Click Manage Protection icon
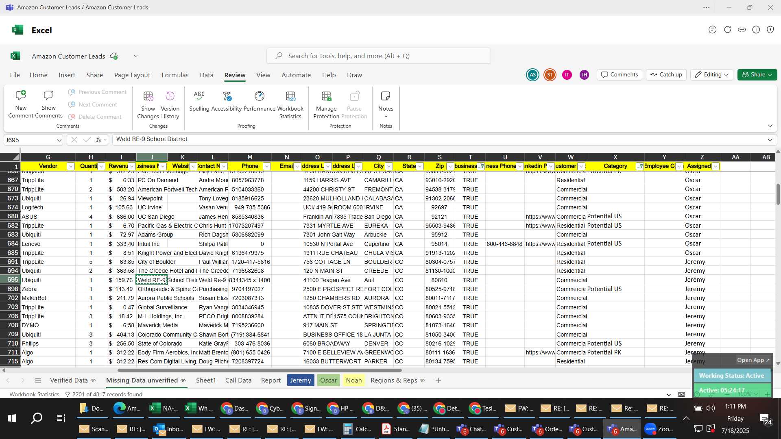 click(326, 96)
